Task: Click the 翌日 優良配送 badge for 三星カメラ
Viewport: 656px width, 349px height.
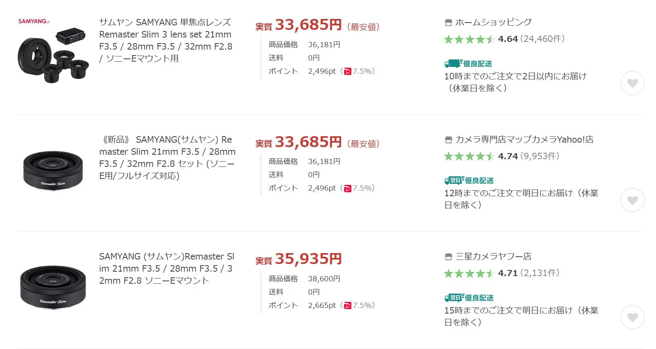Action: point(469,298)
